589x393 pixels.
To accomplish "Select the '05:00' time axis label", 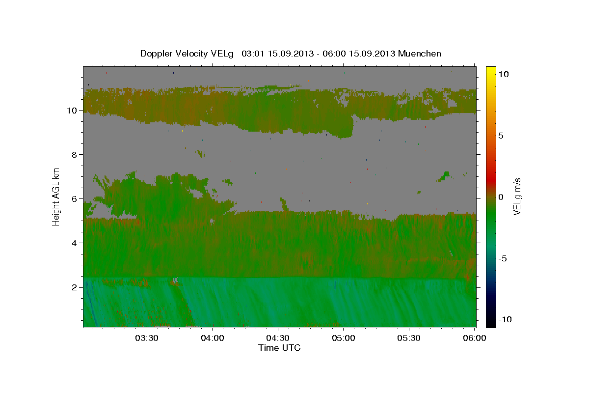I will click(343, 338).
